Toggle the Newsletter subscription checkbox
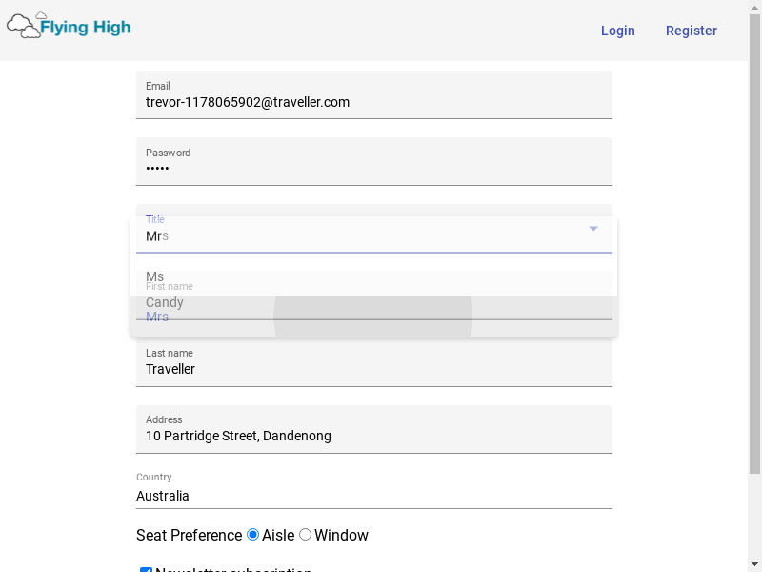This screenshot has width=762, height=572. coord(147,569)
